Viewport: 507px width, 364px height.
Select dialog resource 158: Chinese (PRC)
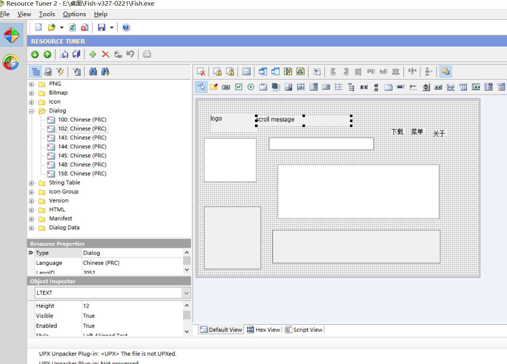[x=82, y=173]
